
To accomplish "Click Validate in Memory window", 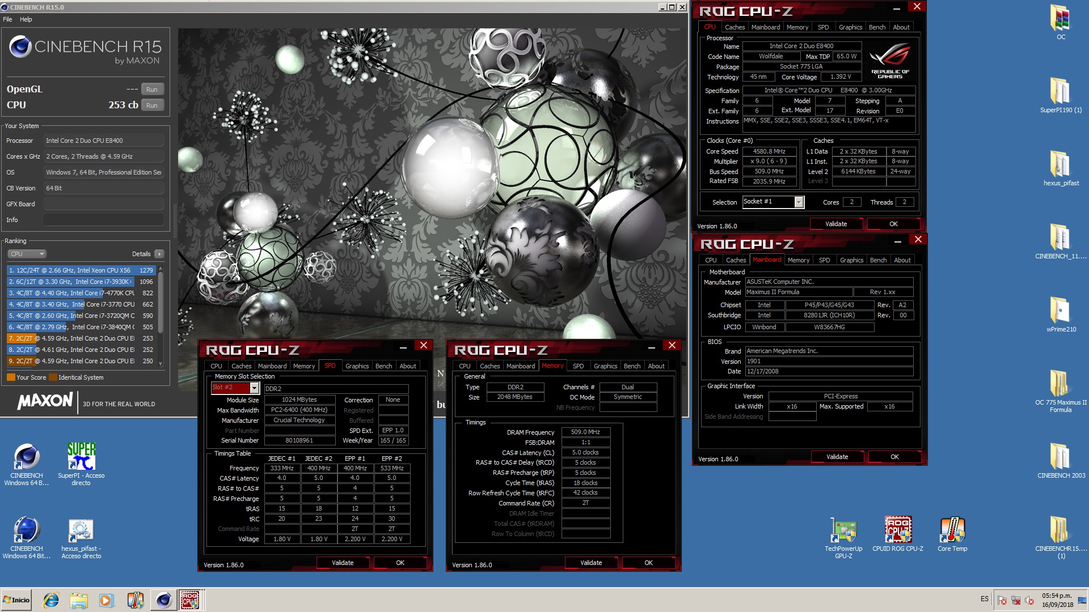I will [x=591, y=563].
